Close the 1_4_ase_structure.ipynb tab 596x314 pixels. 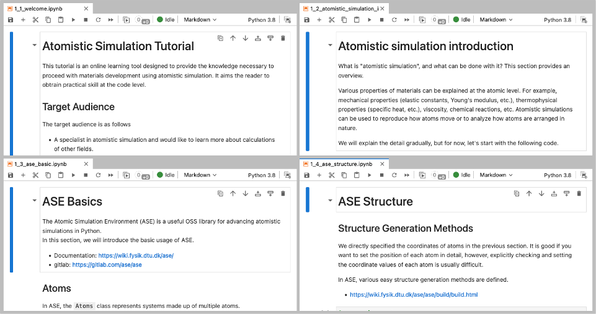pyautogui.click(x=382, y=164)
